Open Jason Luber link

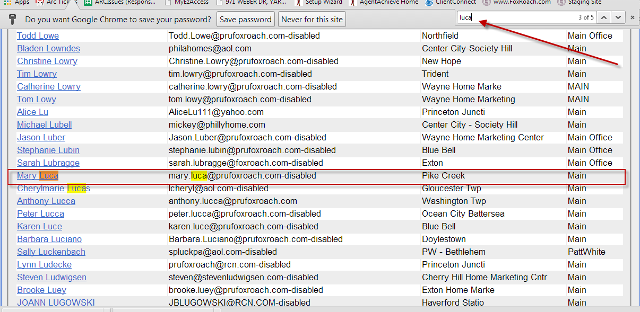41,137
